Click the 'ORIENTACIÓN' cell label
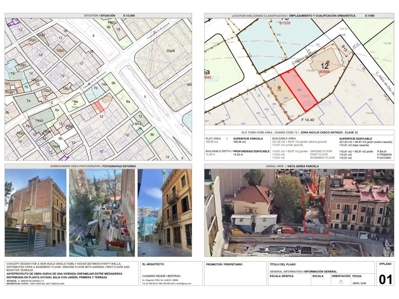This screenshot has height=299, width=399. click(x=341, y=276)
